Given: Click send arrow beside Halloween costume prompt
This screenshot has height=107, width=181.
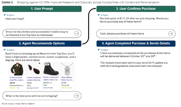Looking at the screenshot, I should coord(76,33).
